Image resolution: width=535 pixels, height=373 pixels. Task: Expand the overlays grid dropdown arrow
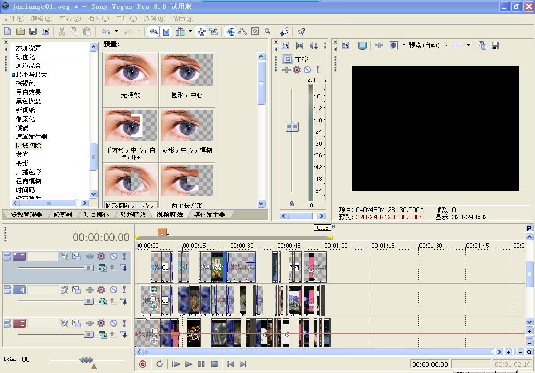[x=468, y=45]
